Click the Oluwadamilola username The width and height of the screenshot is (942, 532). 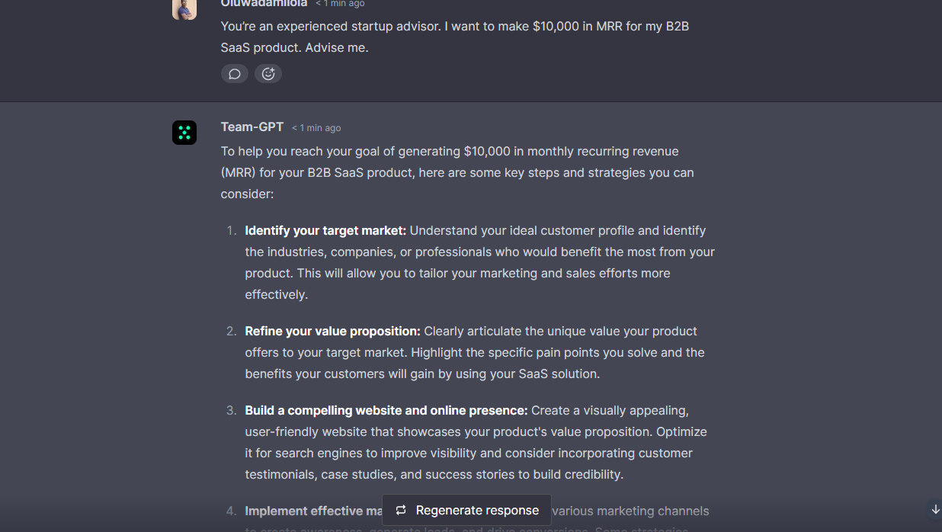(x=264, y=4)
